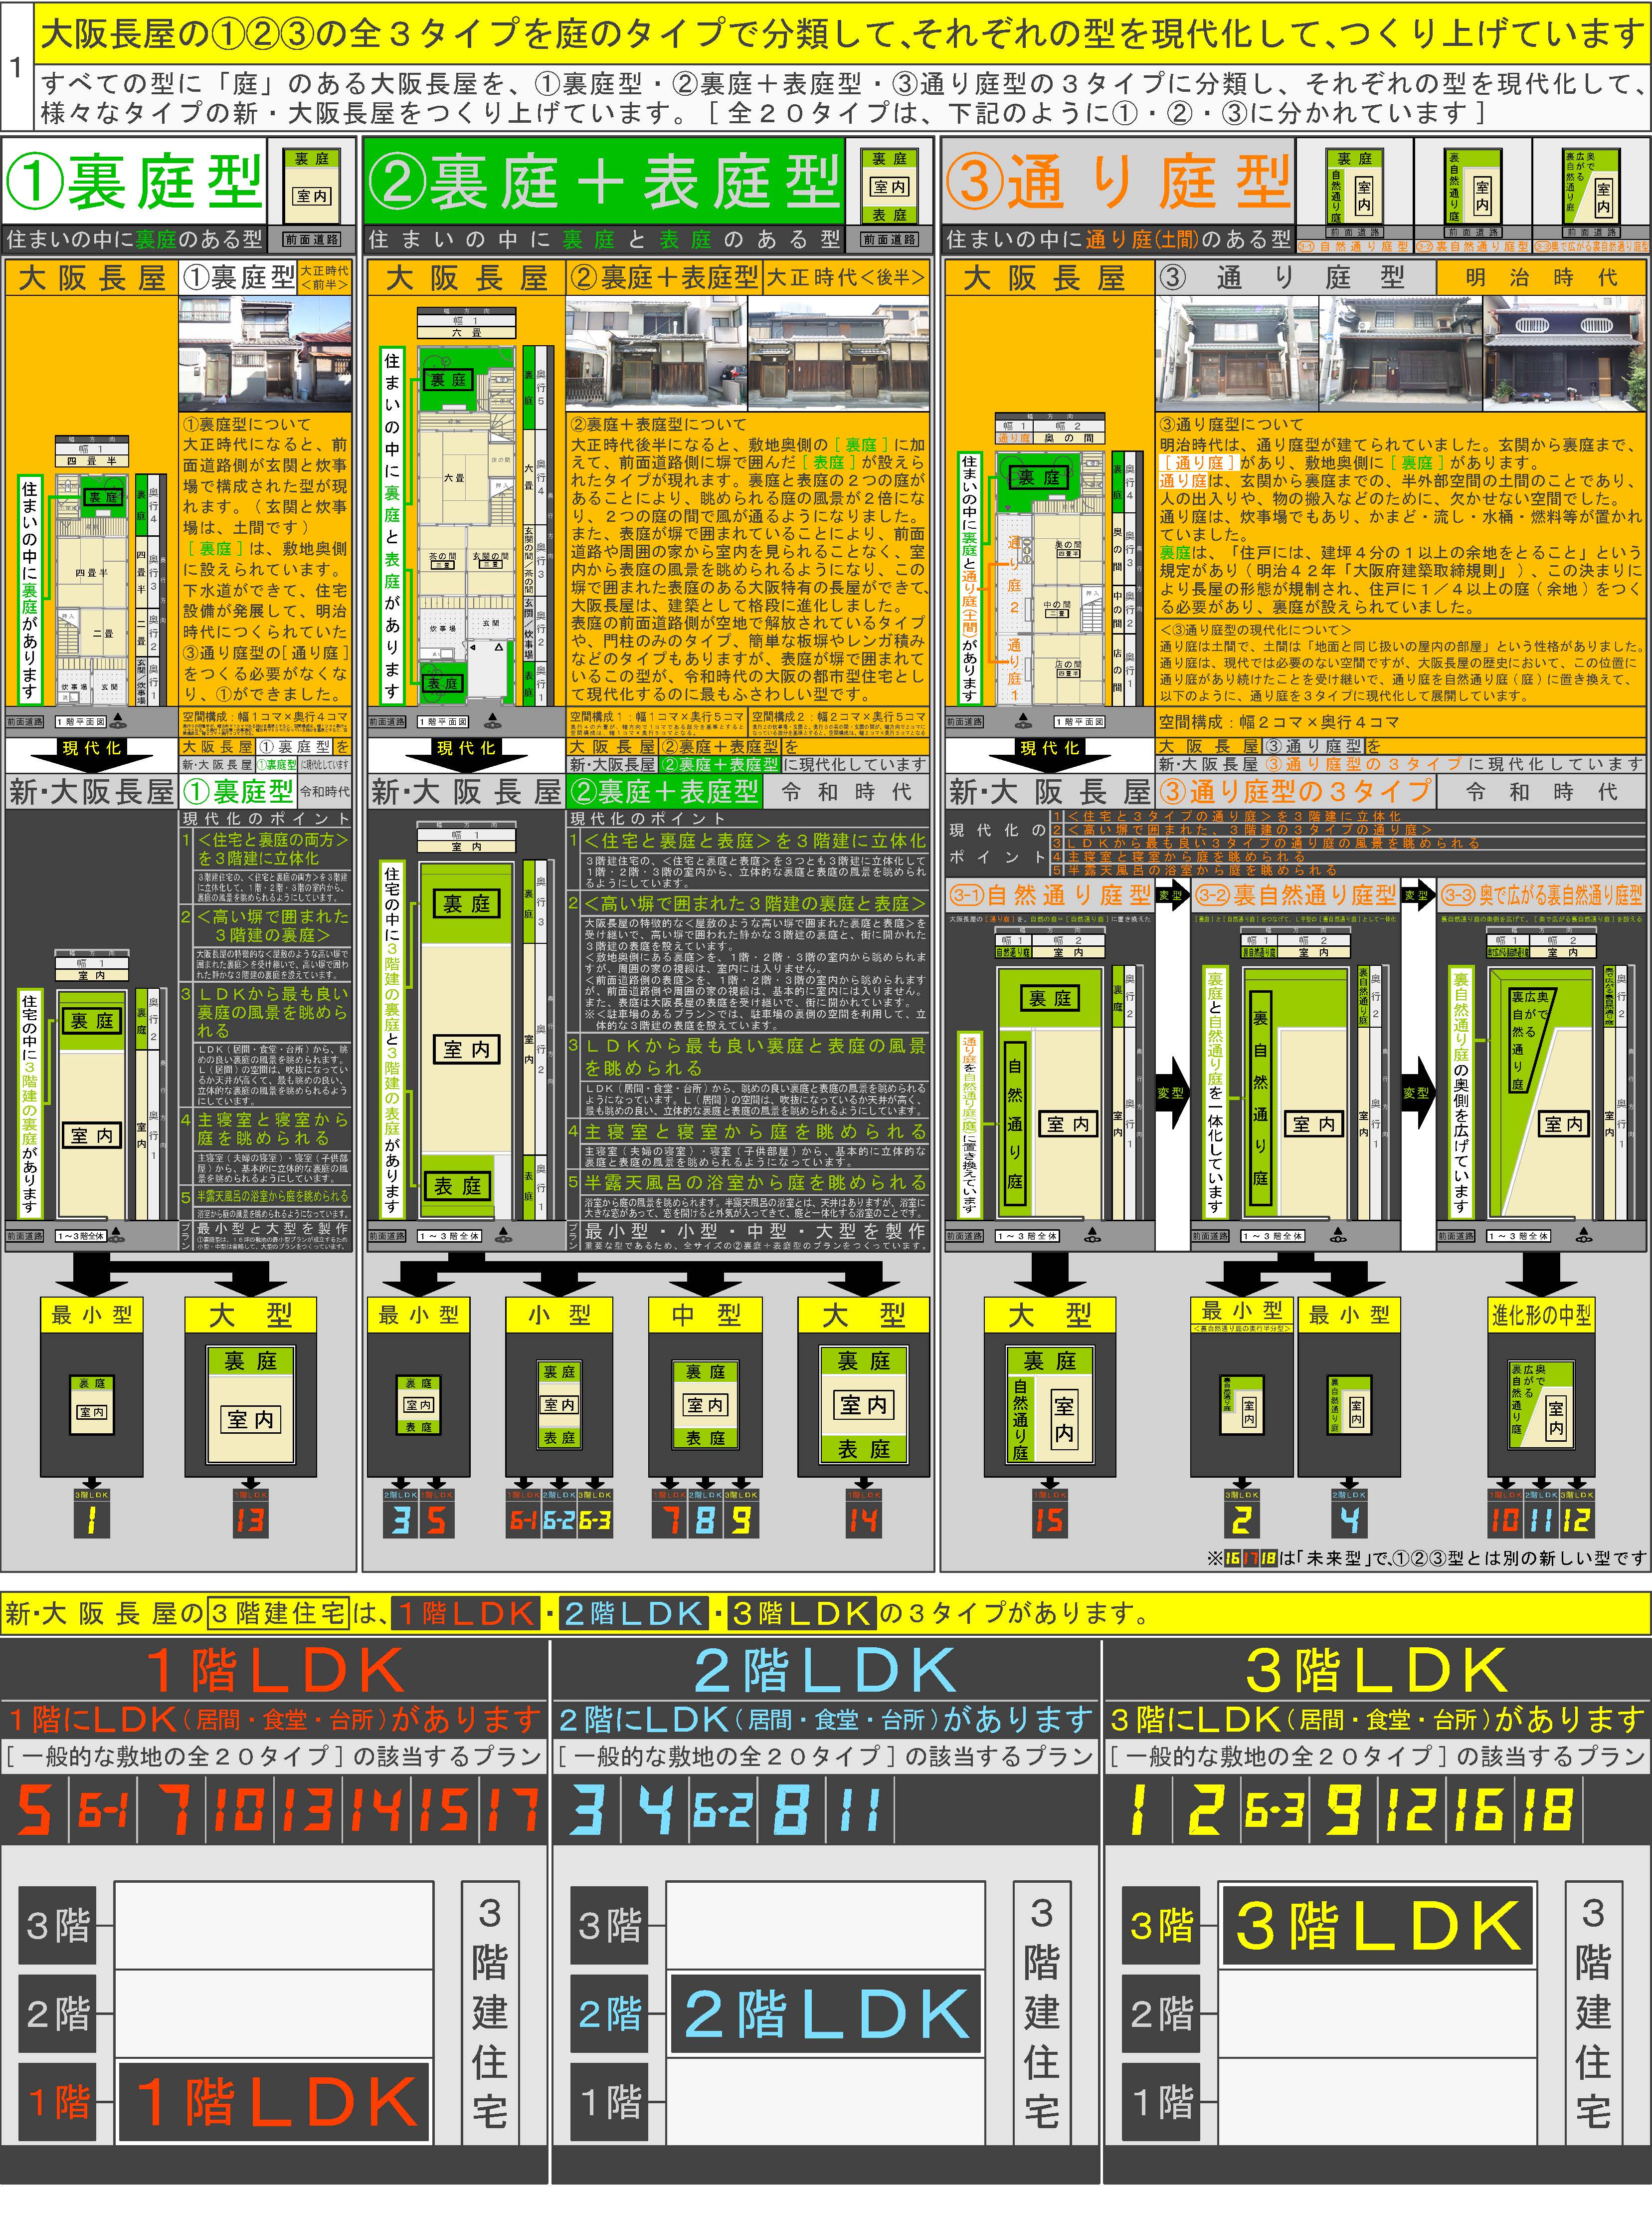Select the ③-1 自然通り庭型 heading
The image size is (1652, 2213).
coord(1050,895)
